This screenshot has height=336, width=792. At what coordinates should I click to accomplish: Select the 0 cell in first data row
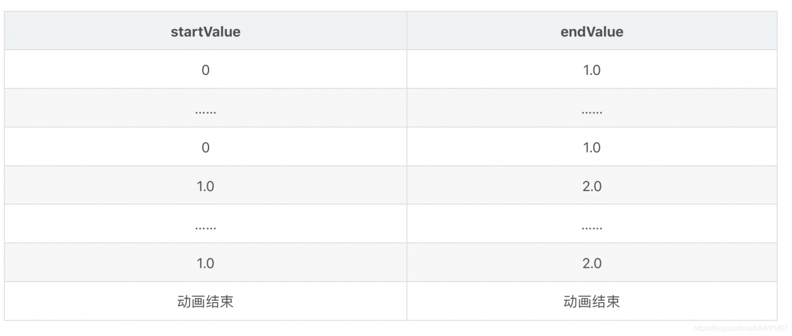[205, 70]
